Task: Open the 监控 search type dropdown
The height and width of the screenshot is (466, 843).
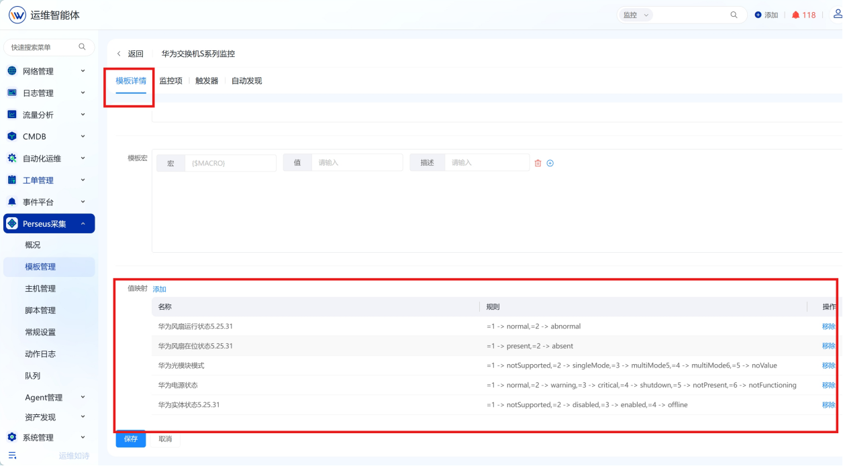Action: click(x=635, y=15)
